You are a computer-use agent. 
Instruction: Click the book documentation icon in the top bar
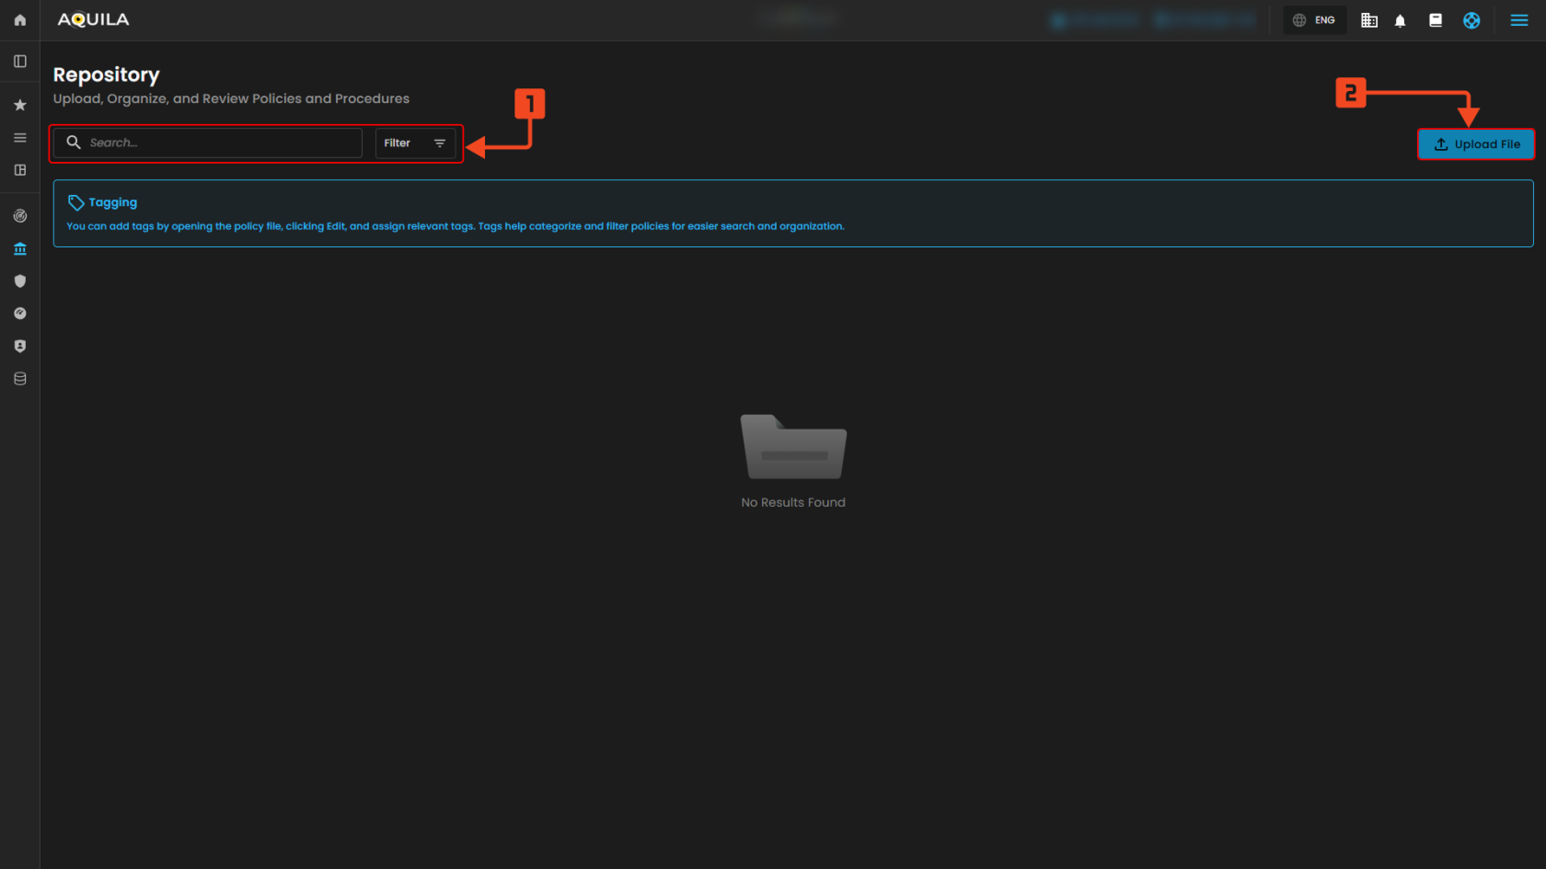[x=1435, y=19]
